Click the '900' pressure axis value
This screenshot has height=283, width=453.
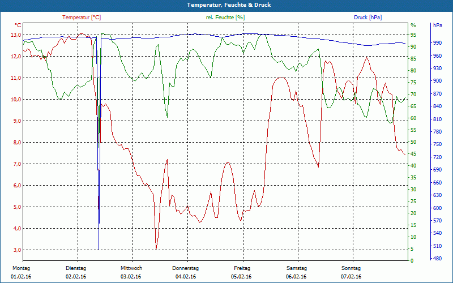coord(437,81)
